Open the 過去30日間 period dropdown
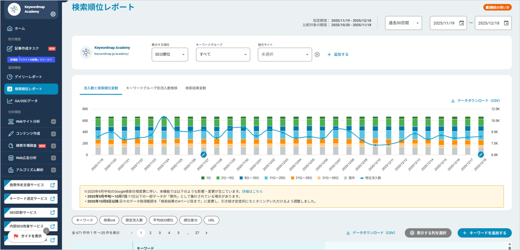520x250 pixels. pyautogui.click(x=403, y=23)
